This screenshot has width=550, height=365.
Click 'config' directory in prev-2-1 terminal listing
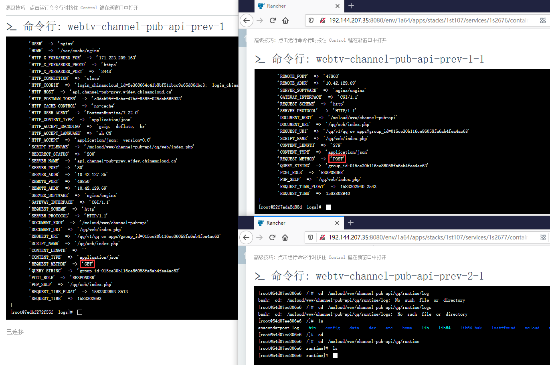pyautogui.click(x=333, y=328)
